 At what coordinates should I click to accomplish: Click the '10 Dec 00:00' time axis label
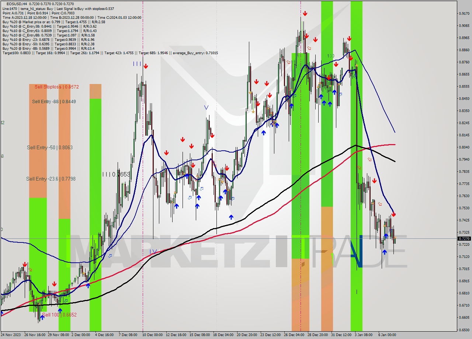pos(152,335)
